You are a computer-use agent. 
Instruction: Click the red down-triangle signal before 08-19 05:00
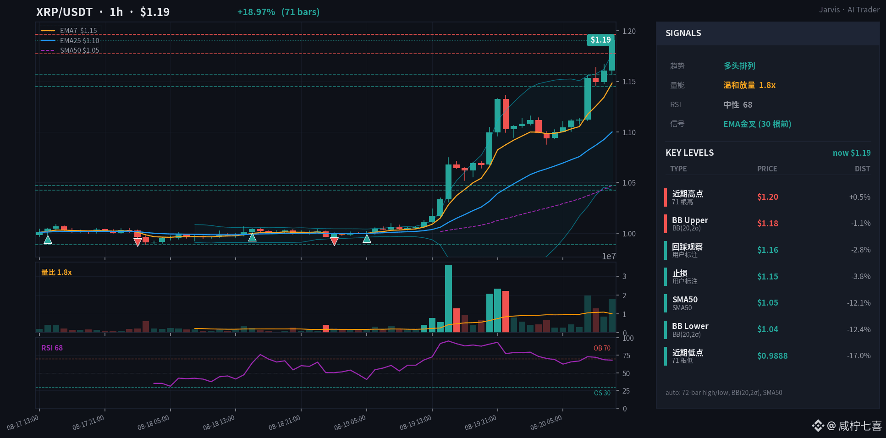tap(334, 241)
